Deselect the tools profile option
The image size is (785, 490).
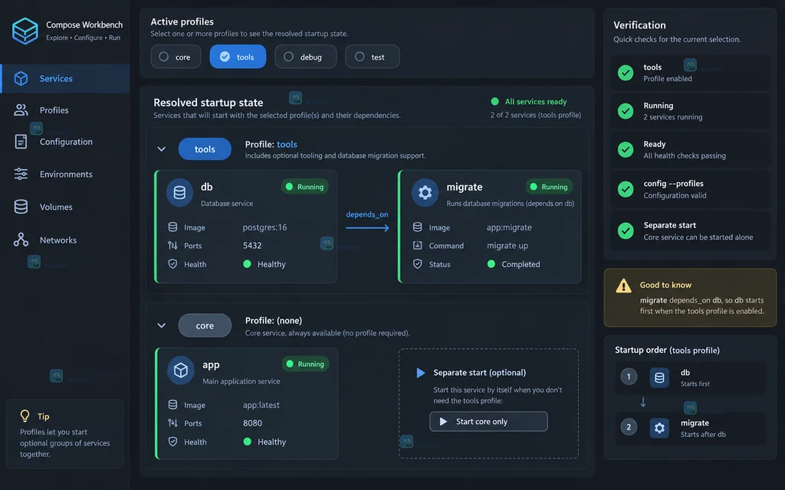pyautogui.click(x=238, y=57)
